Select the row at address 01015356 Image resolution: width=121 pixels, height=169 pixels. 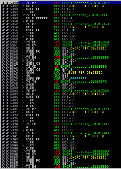click(x=61, y=30)
